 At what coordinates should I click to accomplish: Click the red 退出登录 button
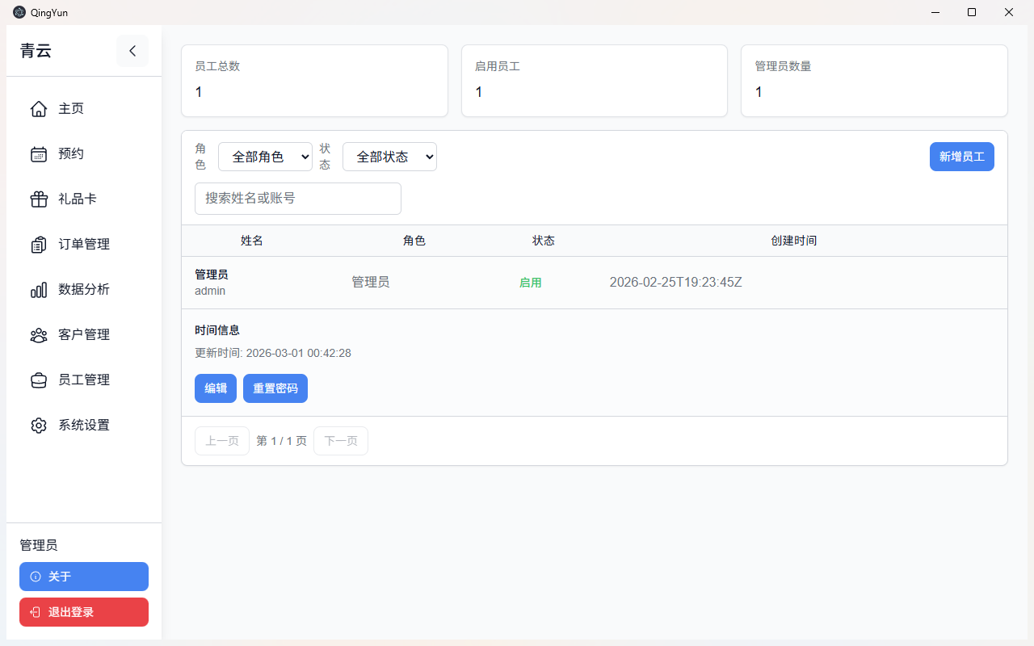coord(84,612)
